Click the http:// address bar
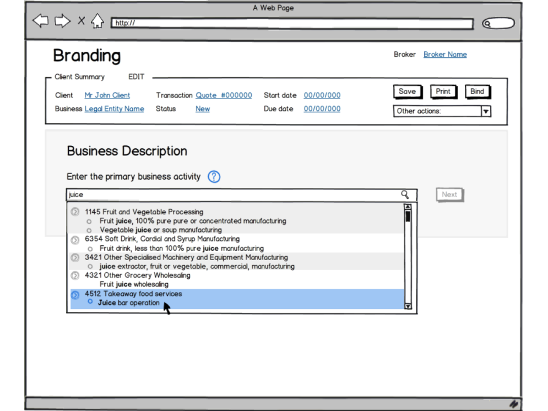Viewport: 548px width, 411px height. tap(292, 24)
